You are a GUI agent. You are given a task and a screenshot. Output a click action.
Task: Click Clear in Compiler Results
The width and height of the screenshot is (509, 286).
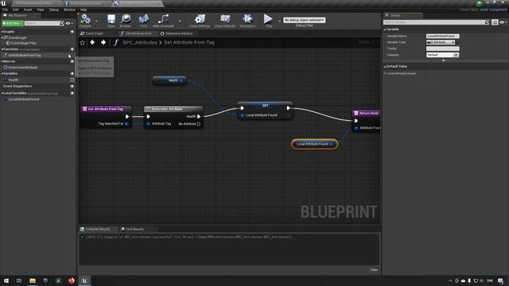tap(374, 270)
